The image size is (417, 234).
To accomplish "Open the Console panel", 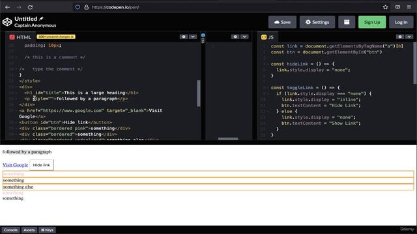I will (10, 230).
